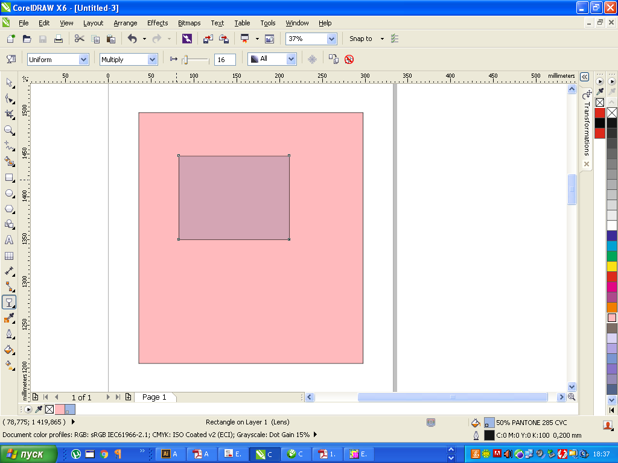The width and height of the screenshot is (618, 463).
Task: Pick the yellow swatch in palette
Action: [612, 266]
